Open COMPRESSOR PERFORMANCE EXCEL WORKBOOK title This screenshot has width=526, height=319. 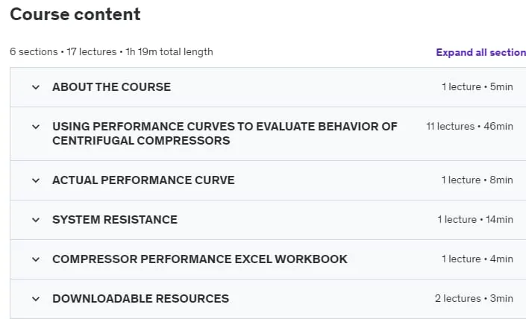[200, 259]
